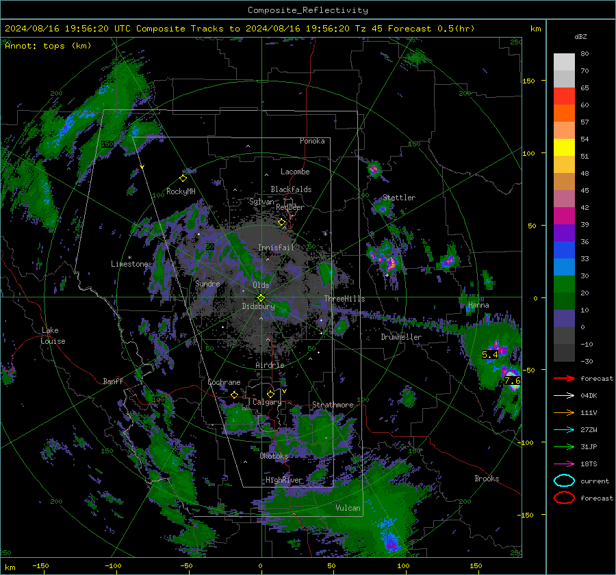
Task: Click the yellow diamond marker below RedDeer
Action: [x=282, y=222]
